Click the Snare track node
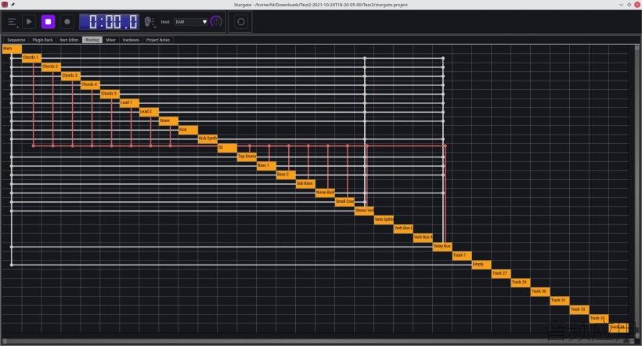The width and height of the screenshot is (642, 346). click(168, 121)
